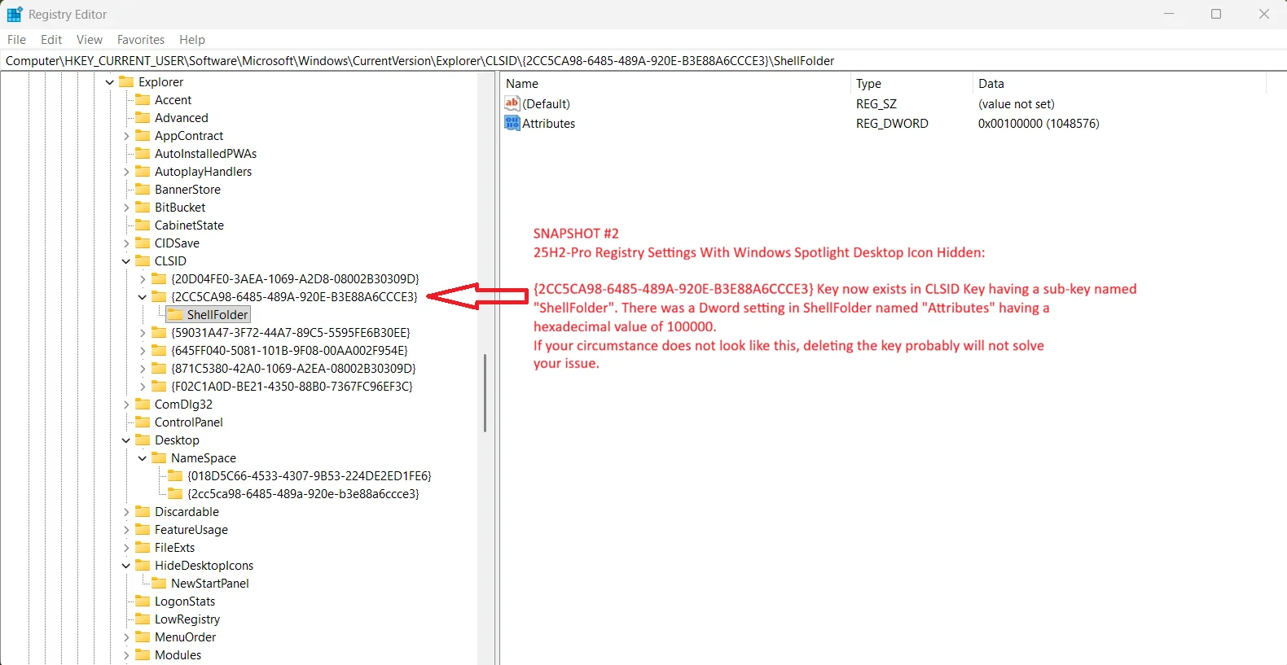Expand the AppContract key
The width and height of the screenshot is (1287, 665).
(x=126, y=136)
